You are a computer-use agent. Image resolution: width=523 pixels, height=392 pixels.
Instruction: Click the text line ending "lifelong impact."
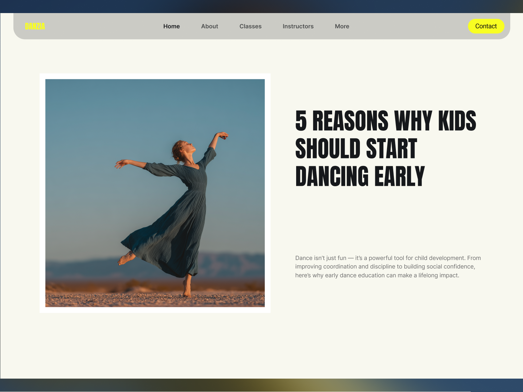click(377, 275)
